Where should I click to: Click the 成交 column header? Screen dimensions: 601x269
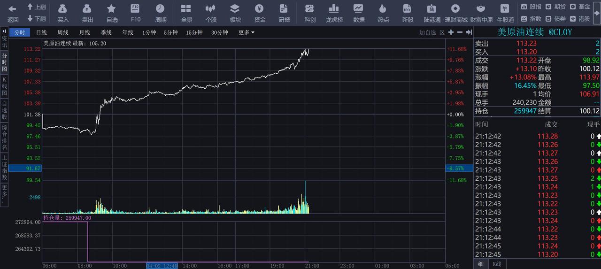(x=551, y=124)
